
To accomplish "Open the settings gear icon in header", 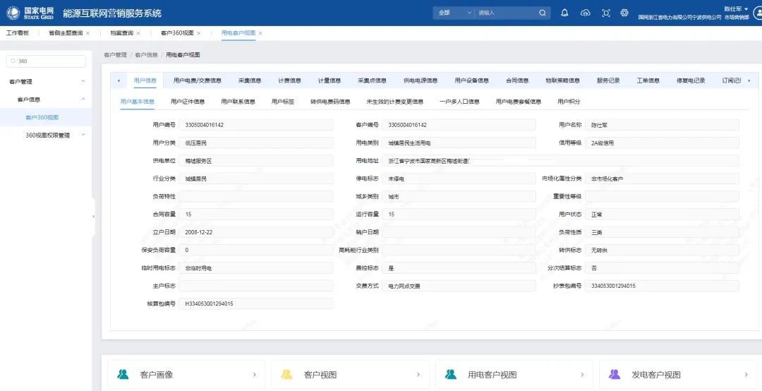I will [x=624, y=13].
